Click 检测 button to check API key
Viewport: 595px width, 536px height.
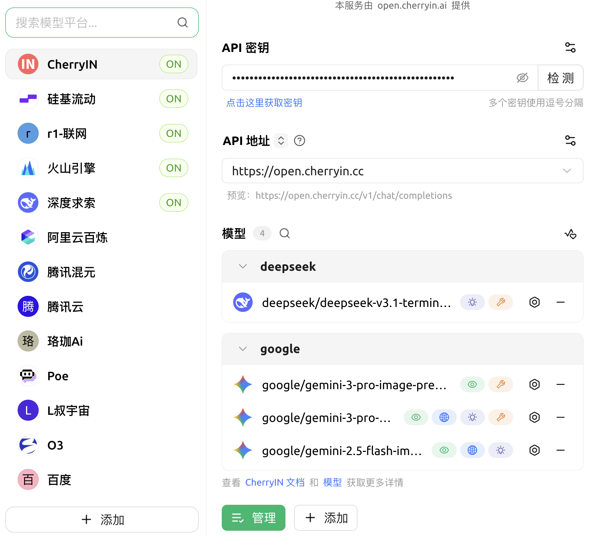point(560,78)
